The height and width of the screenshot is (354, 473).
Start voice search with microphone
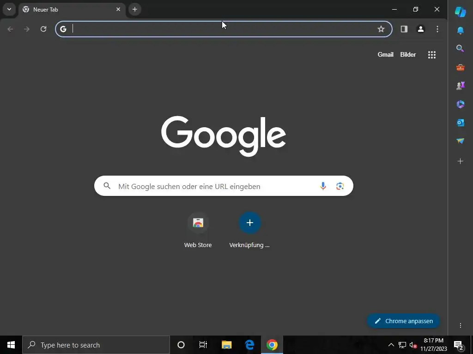click(323, 186)
